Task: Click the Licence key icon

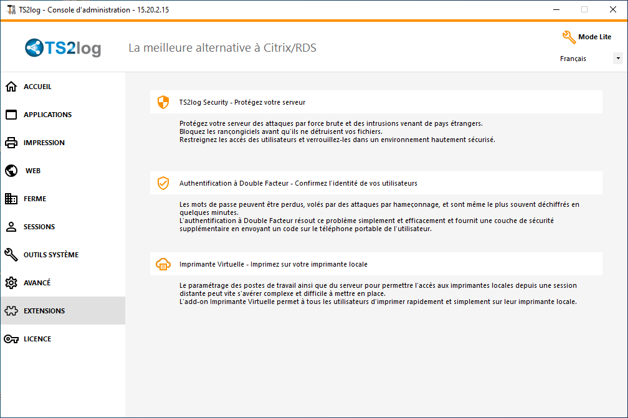Action: click(x=11, y=339)
